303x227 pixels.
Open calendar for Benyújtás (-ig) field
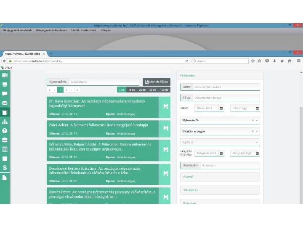257,153
